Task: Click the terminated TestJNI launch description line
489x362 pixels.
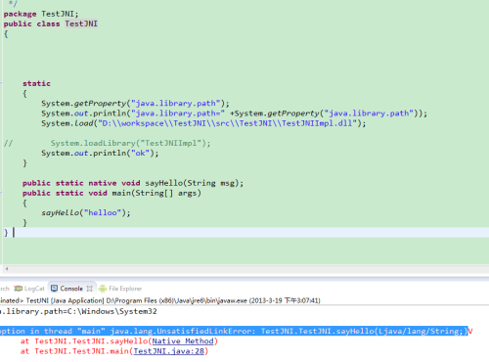Action: click(160, 300)
